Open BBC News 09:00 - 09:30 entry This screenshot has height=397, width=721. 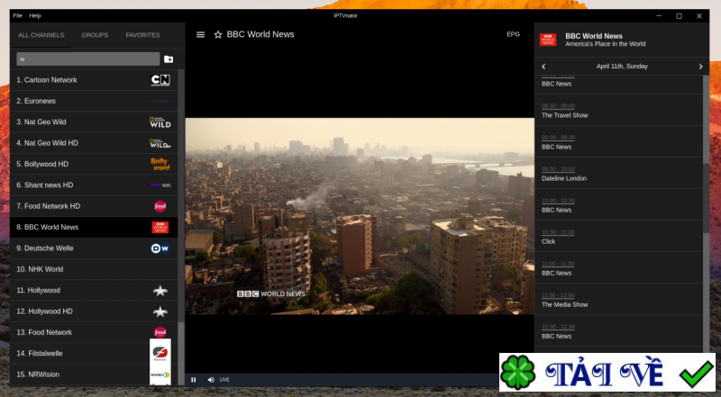click(x=618, y=142)
